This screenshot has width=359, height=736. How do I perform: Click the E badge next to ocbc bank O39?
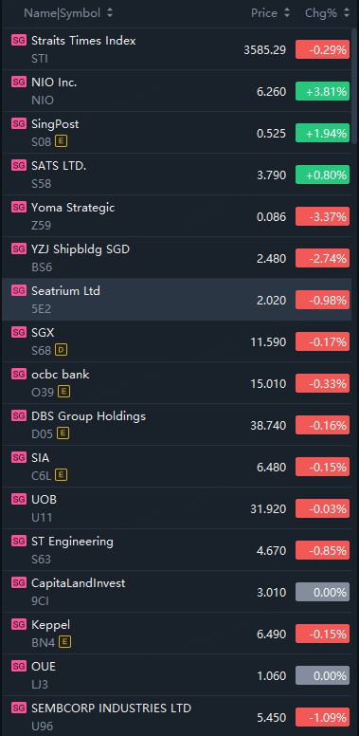[x=63, y=392]
